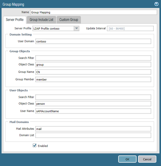Click the User Objects section heading
The width and height of the screenshot is (161, 166).
[19, 90]
